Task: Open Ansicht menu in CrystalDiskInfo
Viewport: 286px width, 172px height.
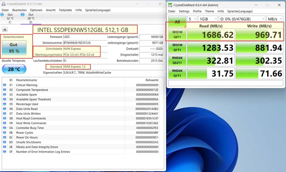Action: pos(51,10)
